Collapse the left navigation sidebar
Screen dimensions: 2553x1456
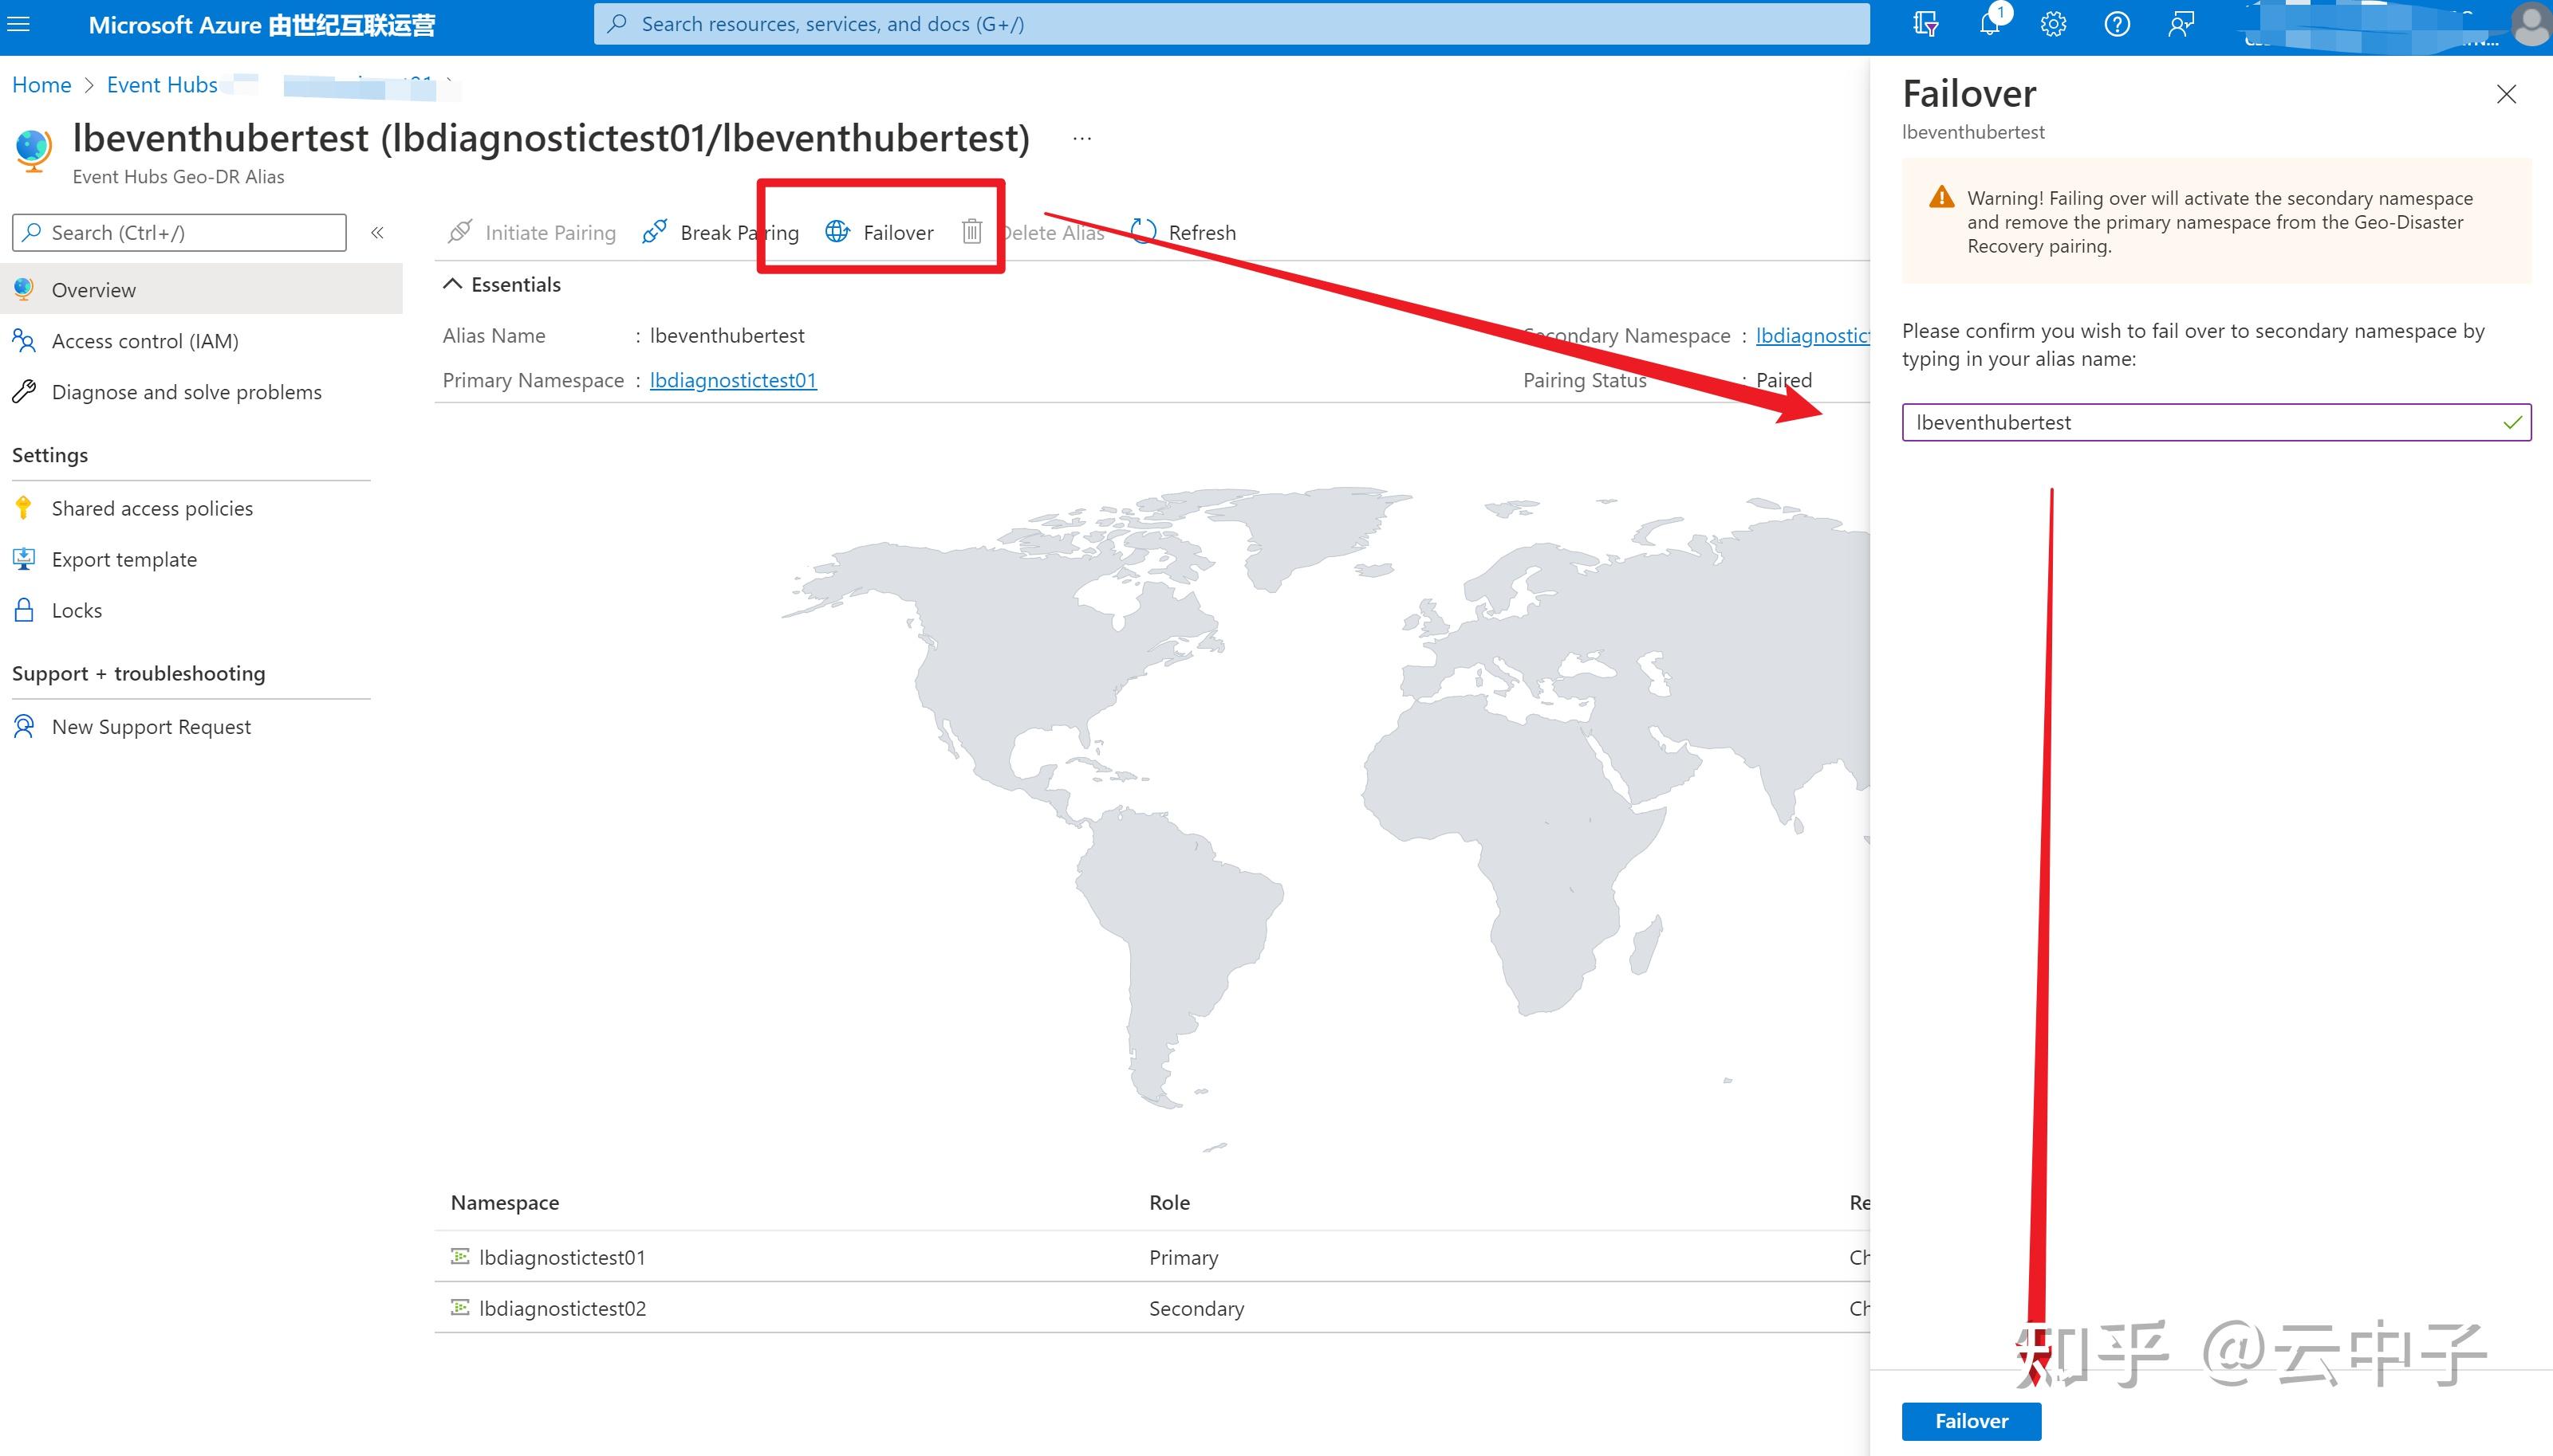point(378,232)
